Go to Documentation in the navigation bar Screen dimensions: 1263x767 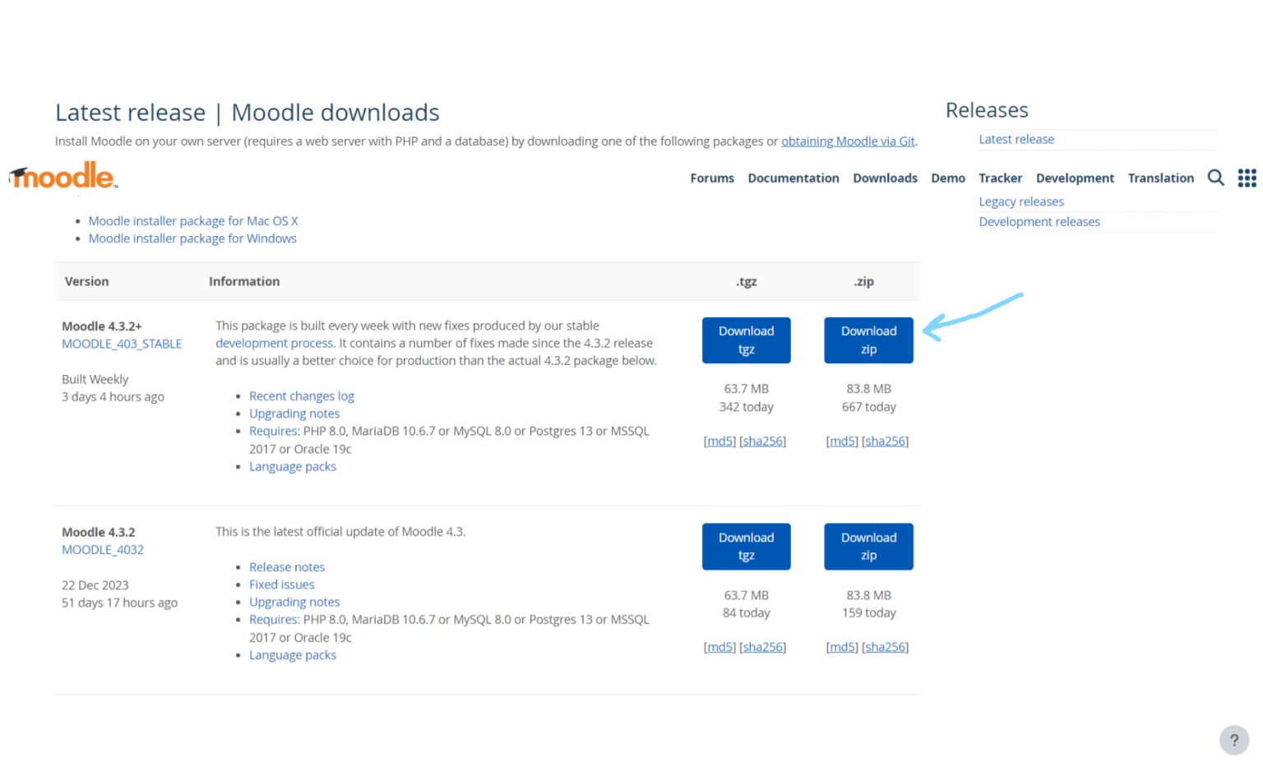[793, 178]
